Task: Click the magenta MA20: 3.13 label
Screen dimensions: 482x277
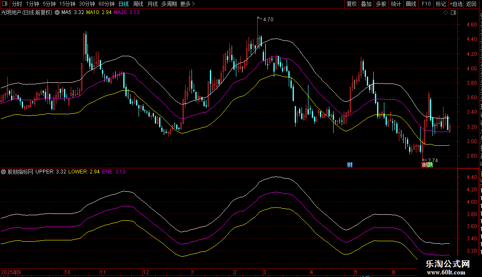Action: pyautogui.click(x=127, y=12)
